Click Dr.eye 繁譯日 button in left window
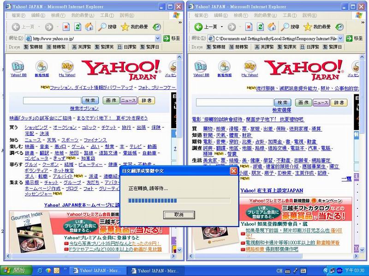 coord(149,47)
